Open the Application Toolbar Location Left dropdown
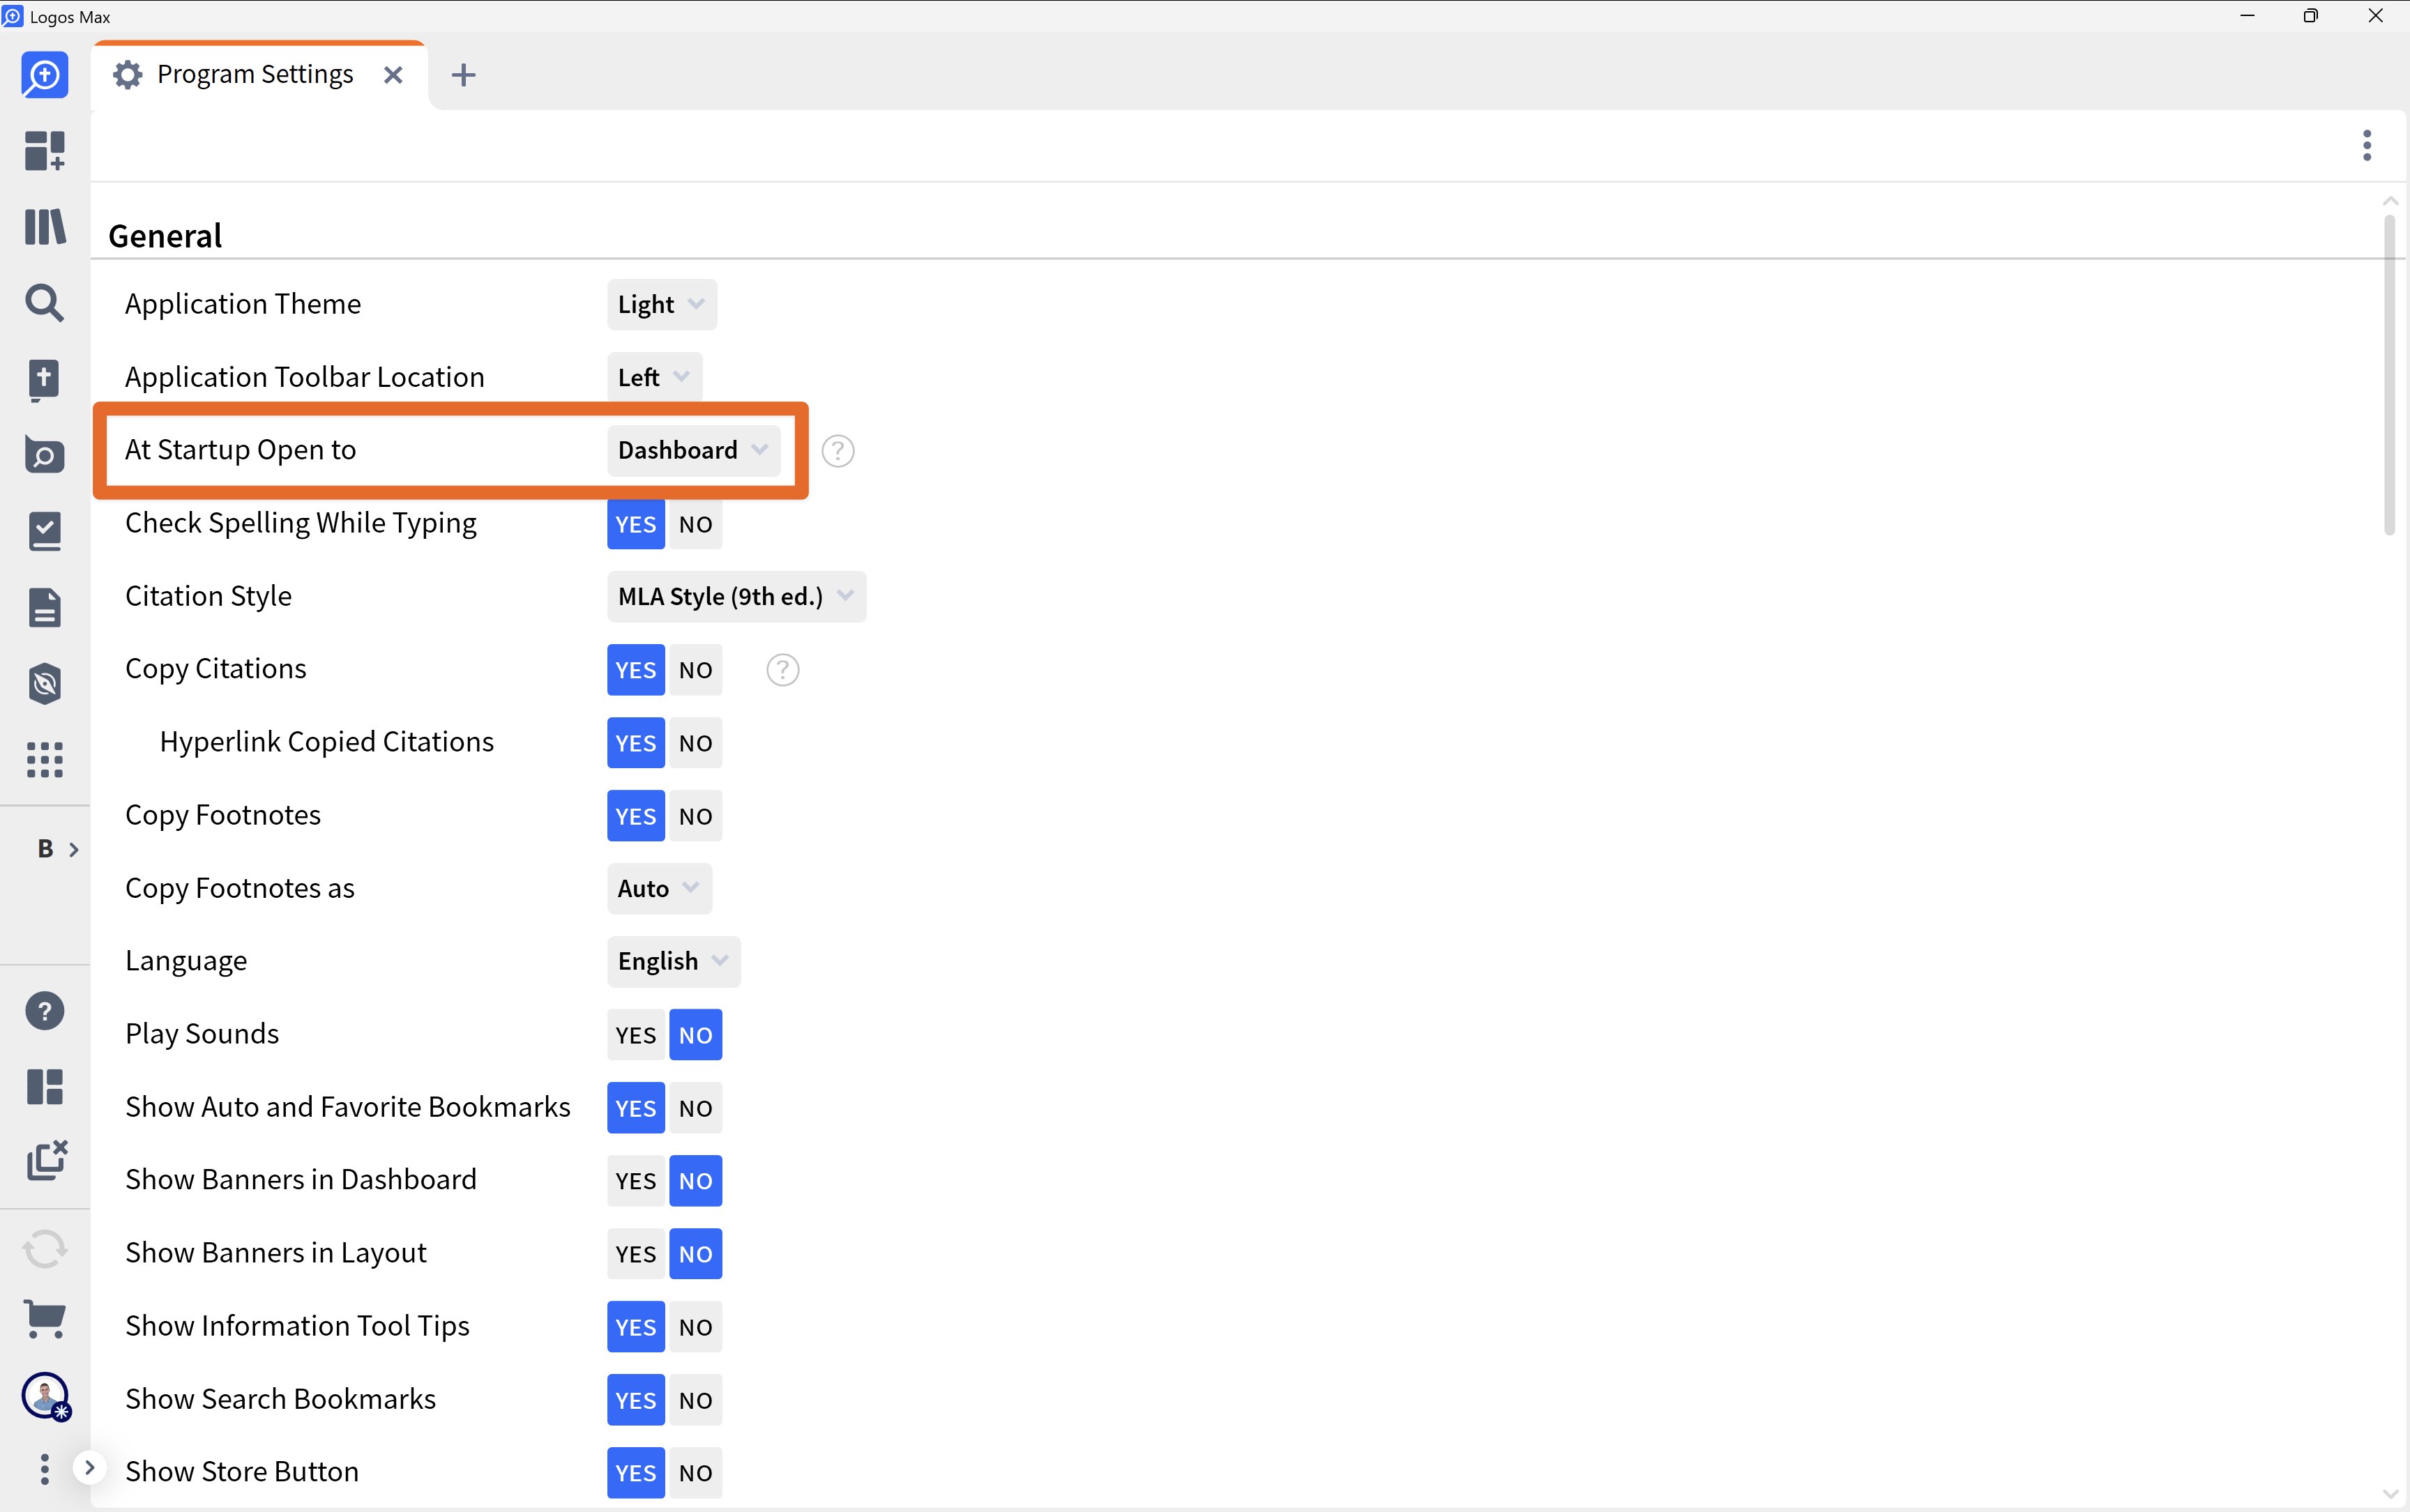This screenshot has width=2410, height=1512. click(654, 377)
